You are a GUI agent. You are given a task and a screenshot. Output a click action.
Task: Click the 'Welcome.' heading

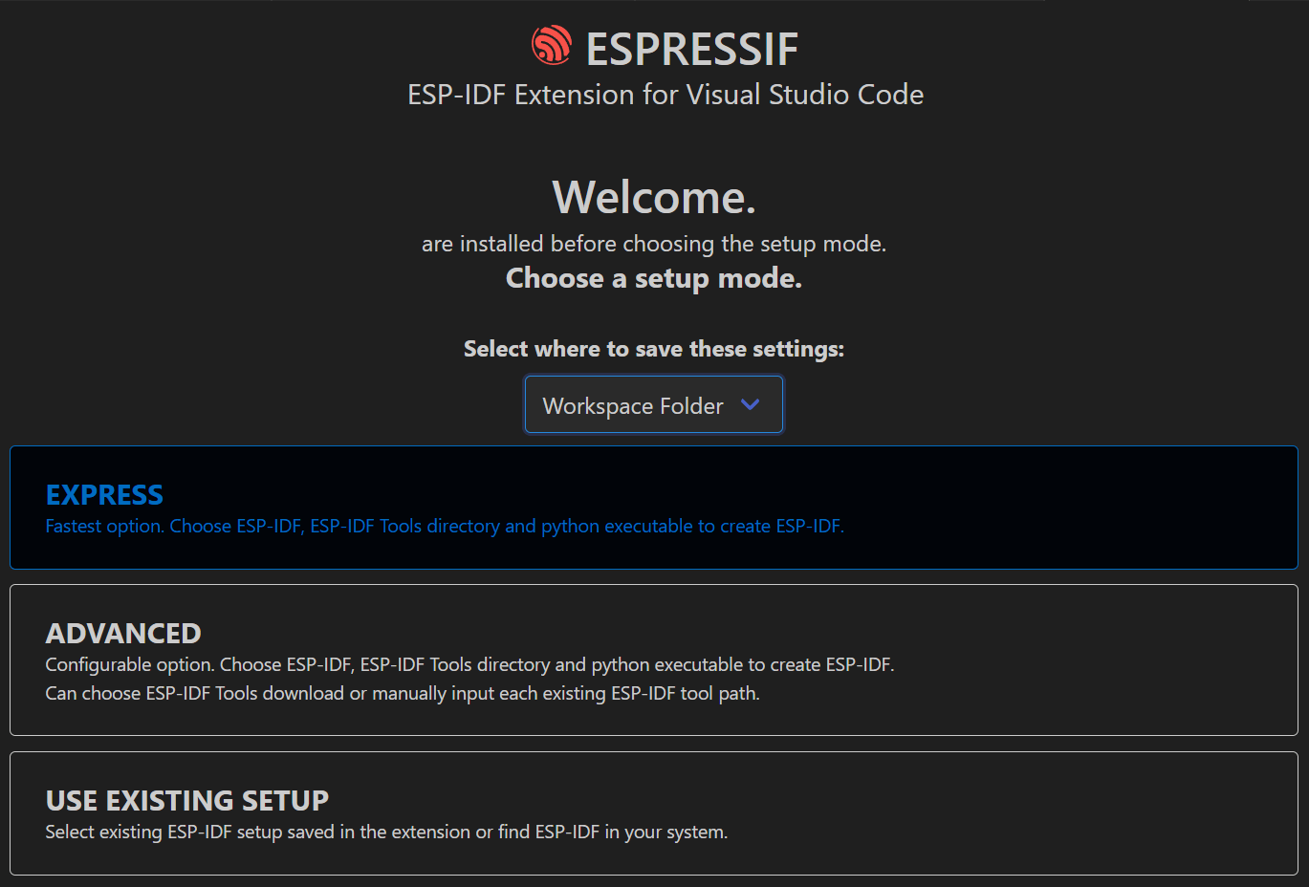tap(653, 198)
